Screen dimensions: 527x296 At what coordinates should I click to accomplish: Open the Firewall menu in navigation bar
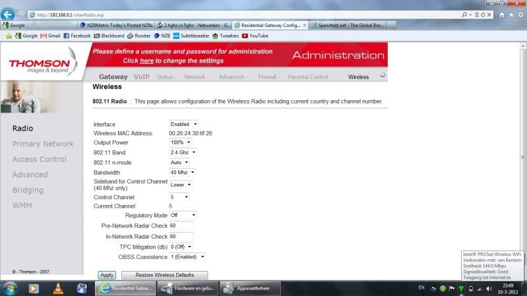268,77
